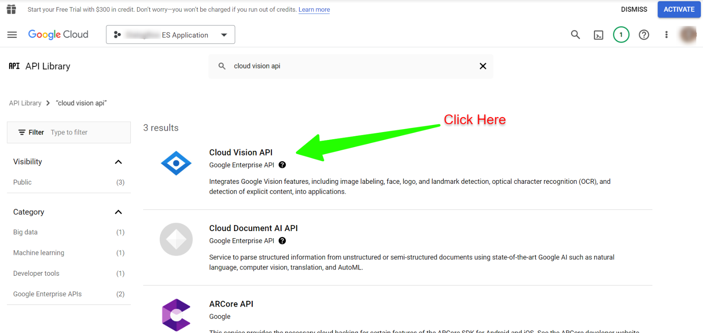The height and width of the screenshot is (333, 703).
Task: Click the ARCore API purple logo
Action: pyautogui.click(x=176, y=315)
